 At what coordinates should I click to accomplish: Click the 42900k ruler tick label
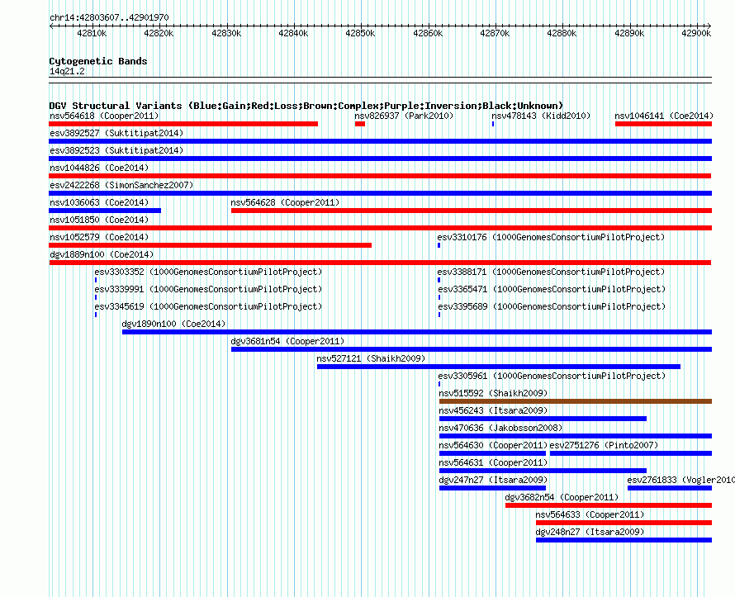tap(696, 33)
